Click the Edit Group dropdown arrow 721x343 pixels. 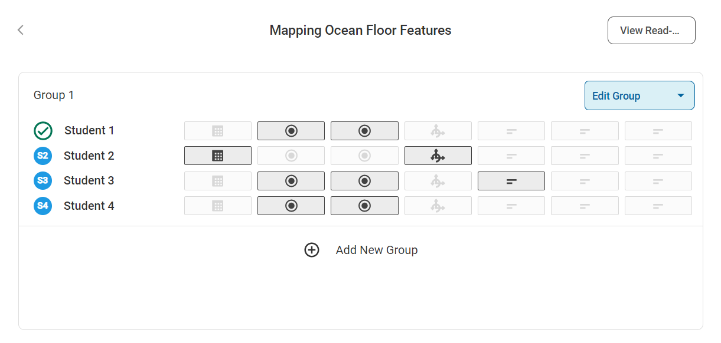click(x=680, y=96)
